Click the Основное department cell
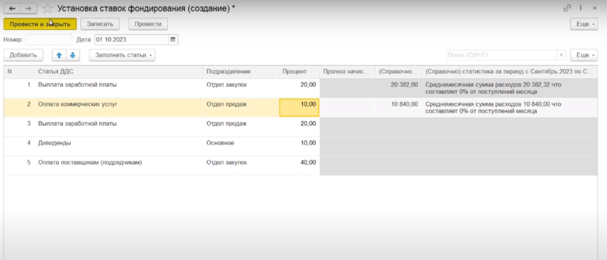Viewport: 607px width, 260px height. [x=241, y=146]
